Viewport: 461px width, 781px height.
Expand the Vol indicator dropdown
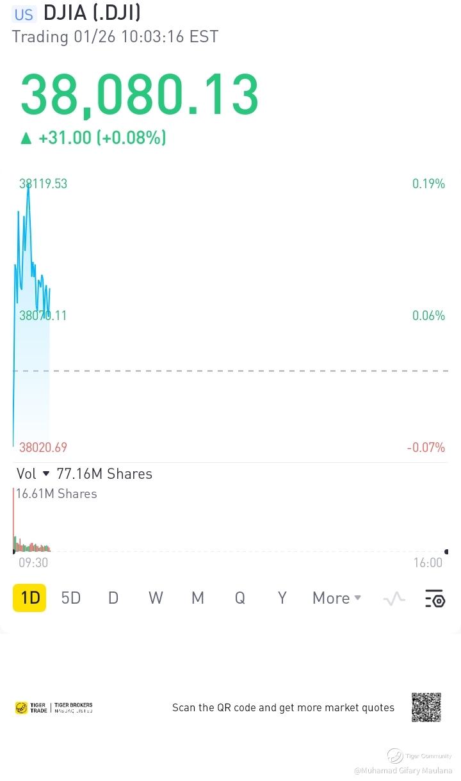45,474
